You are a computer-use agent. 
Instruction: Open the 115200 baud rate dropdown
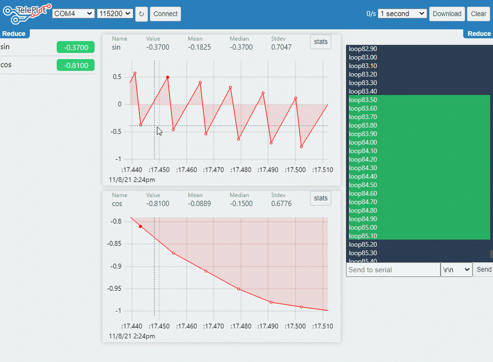[115, 13]
